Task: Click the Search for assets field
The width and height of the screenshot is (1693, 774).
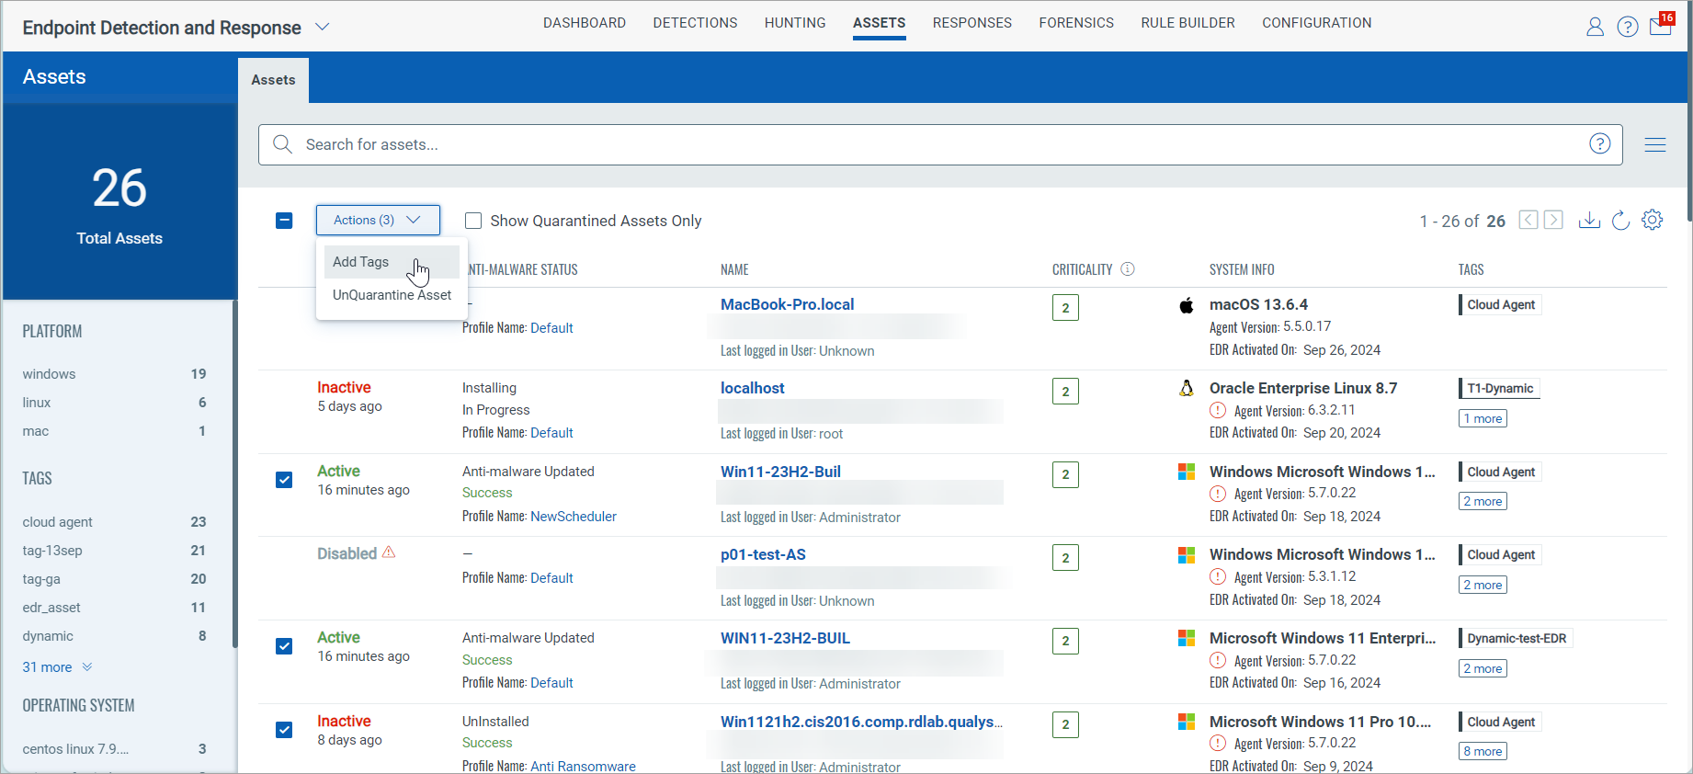Action: click(940, 144)
